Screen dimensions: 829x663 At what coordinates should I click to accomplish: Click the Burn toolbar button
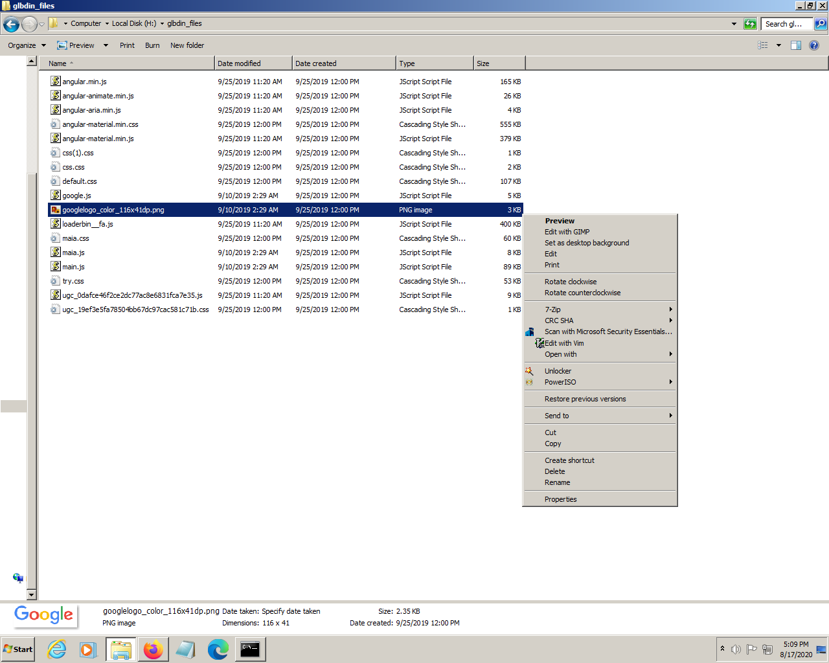[x=152, y=45]
